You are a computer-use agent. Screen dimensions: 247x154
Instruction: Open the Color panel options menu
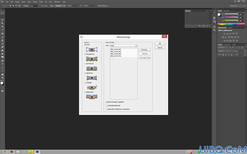(246, 11)
